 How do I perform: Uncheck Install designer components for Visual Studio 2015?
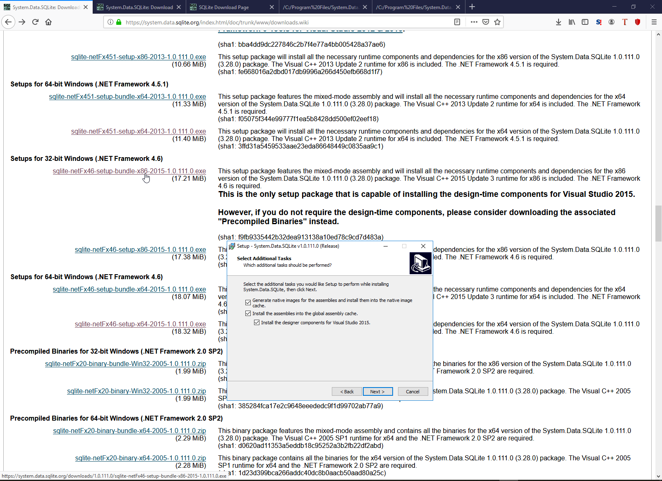[257, 323]
